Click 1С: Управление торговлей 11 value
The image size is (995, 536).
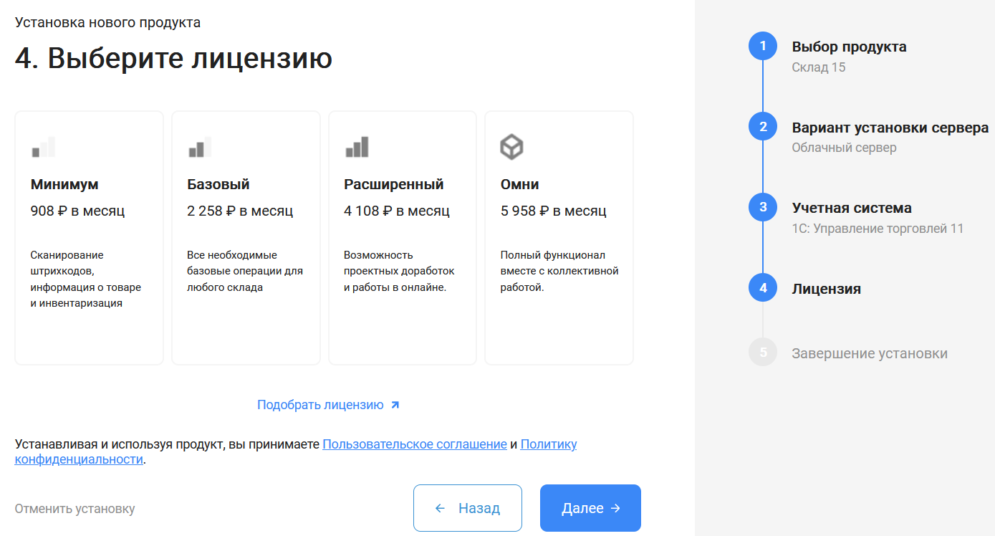tap(878, 229)
